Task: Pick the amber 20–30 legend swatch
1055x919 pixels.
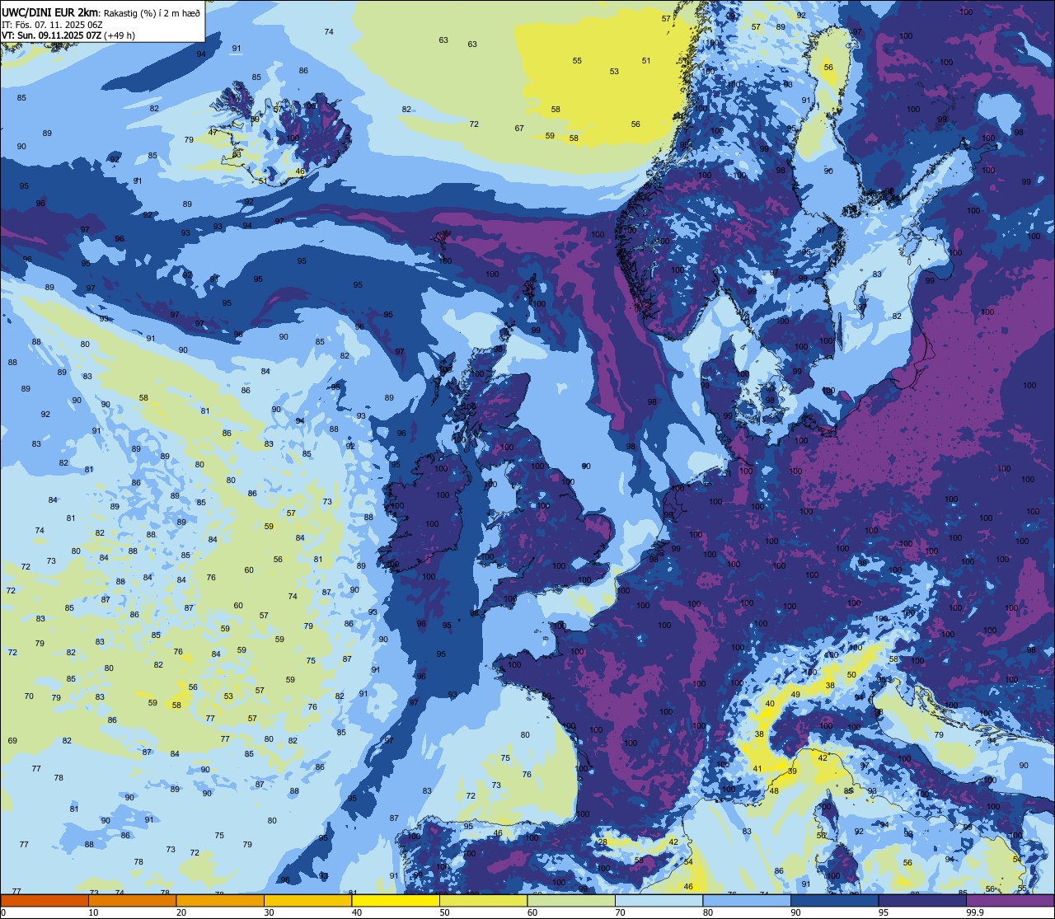Action: coord(220,901)
